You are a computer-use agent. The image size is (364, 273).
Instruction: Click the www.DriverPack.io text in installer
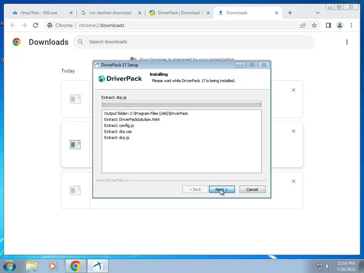(x=112, y=180)
